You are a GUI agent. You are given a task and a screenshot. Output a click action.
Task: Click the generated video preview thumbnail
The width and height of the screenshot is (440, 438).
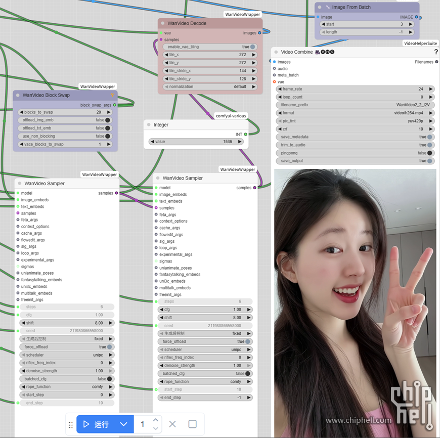(355, 303)
